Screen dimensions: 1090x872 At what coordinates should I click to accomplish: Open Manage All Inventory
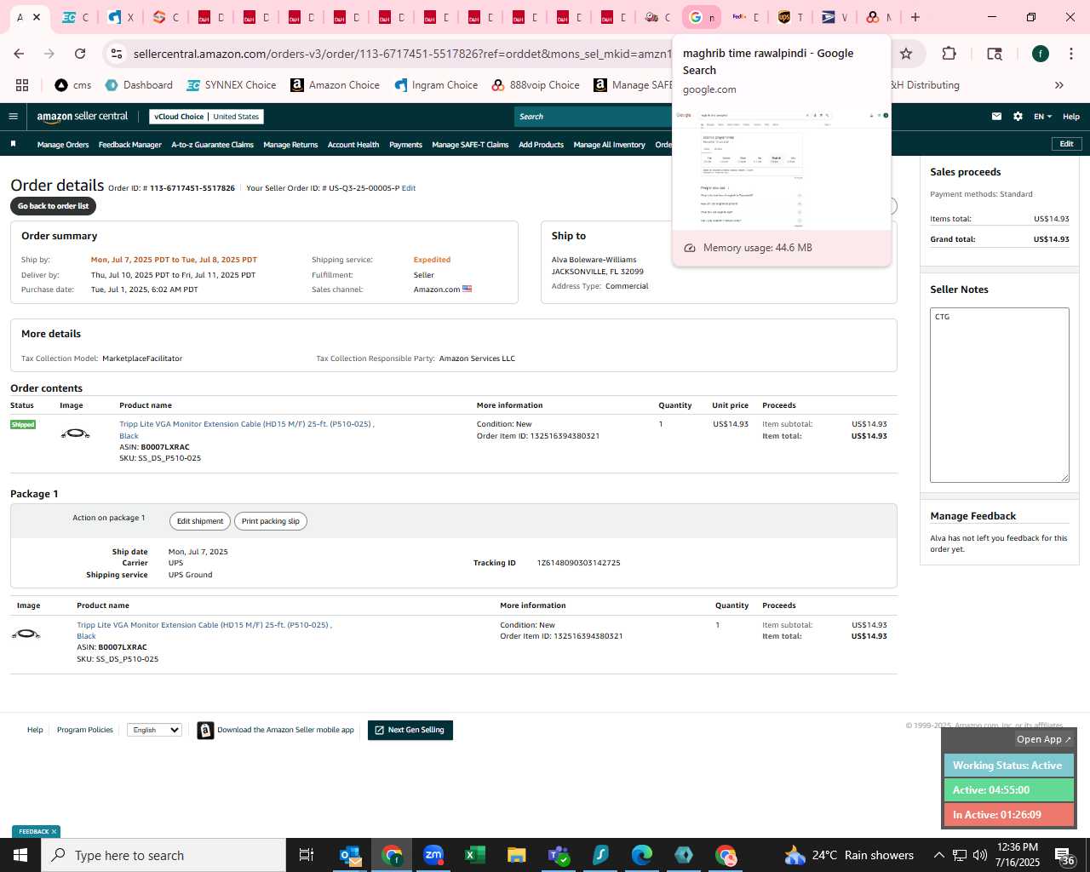[610, 145]
